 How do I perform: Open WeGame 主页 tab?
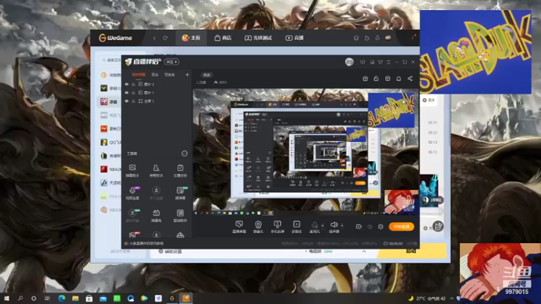coord(191,38)
